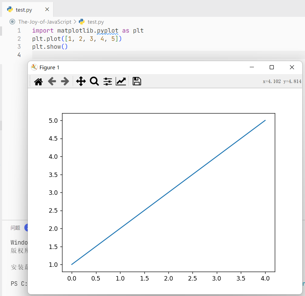Close the test.py editor tab

pyautogui.click(x=47, y=9)
